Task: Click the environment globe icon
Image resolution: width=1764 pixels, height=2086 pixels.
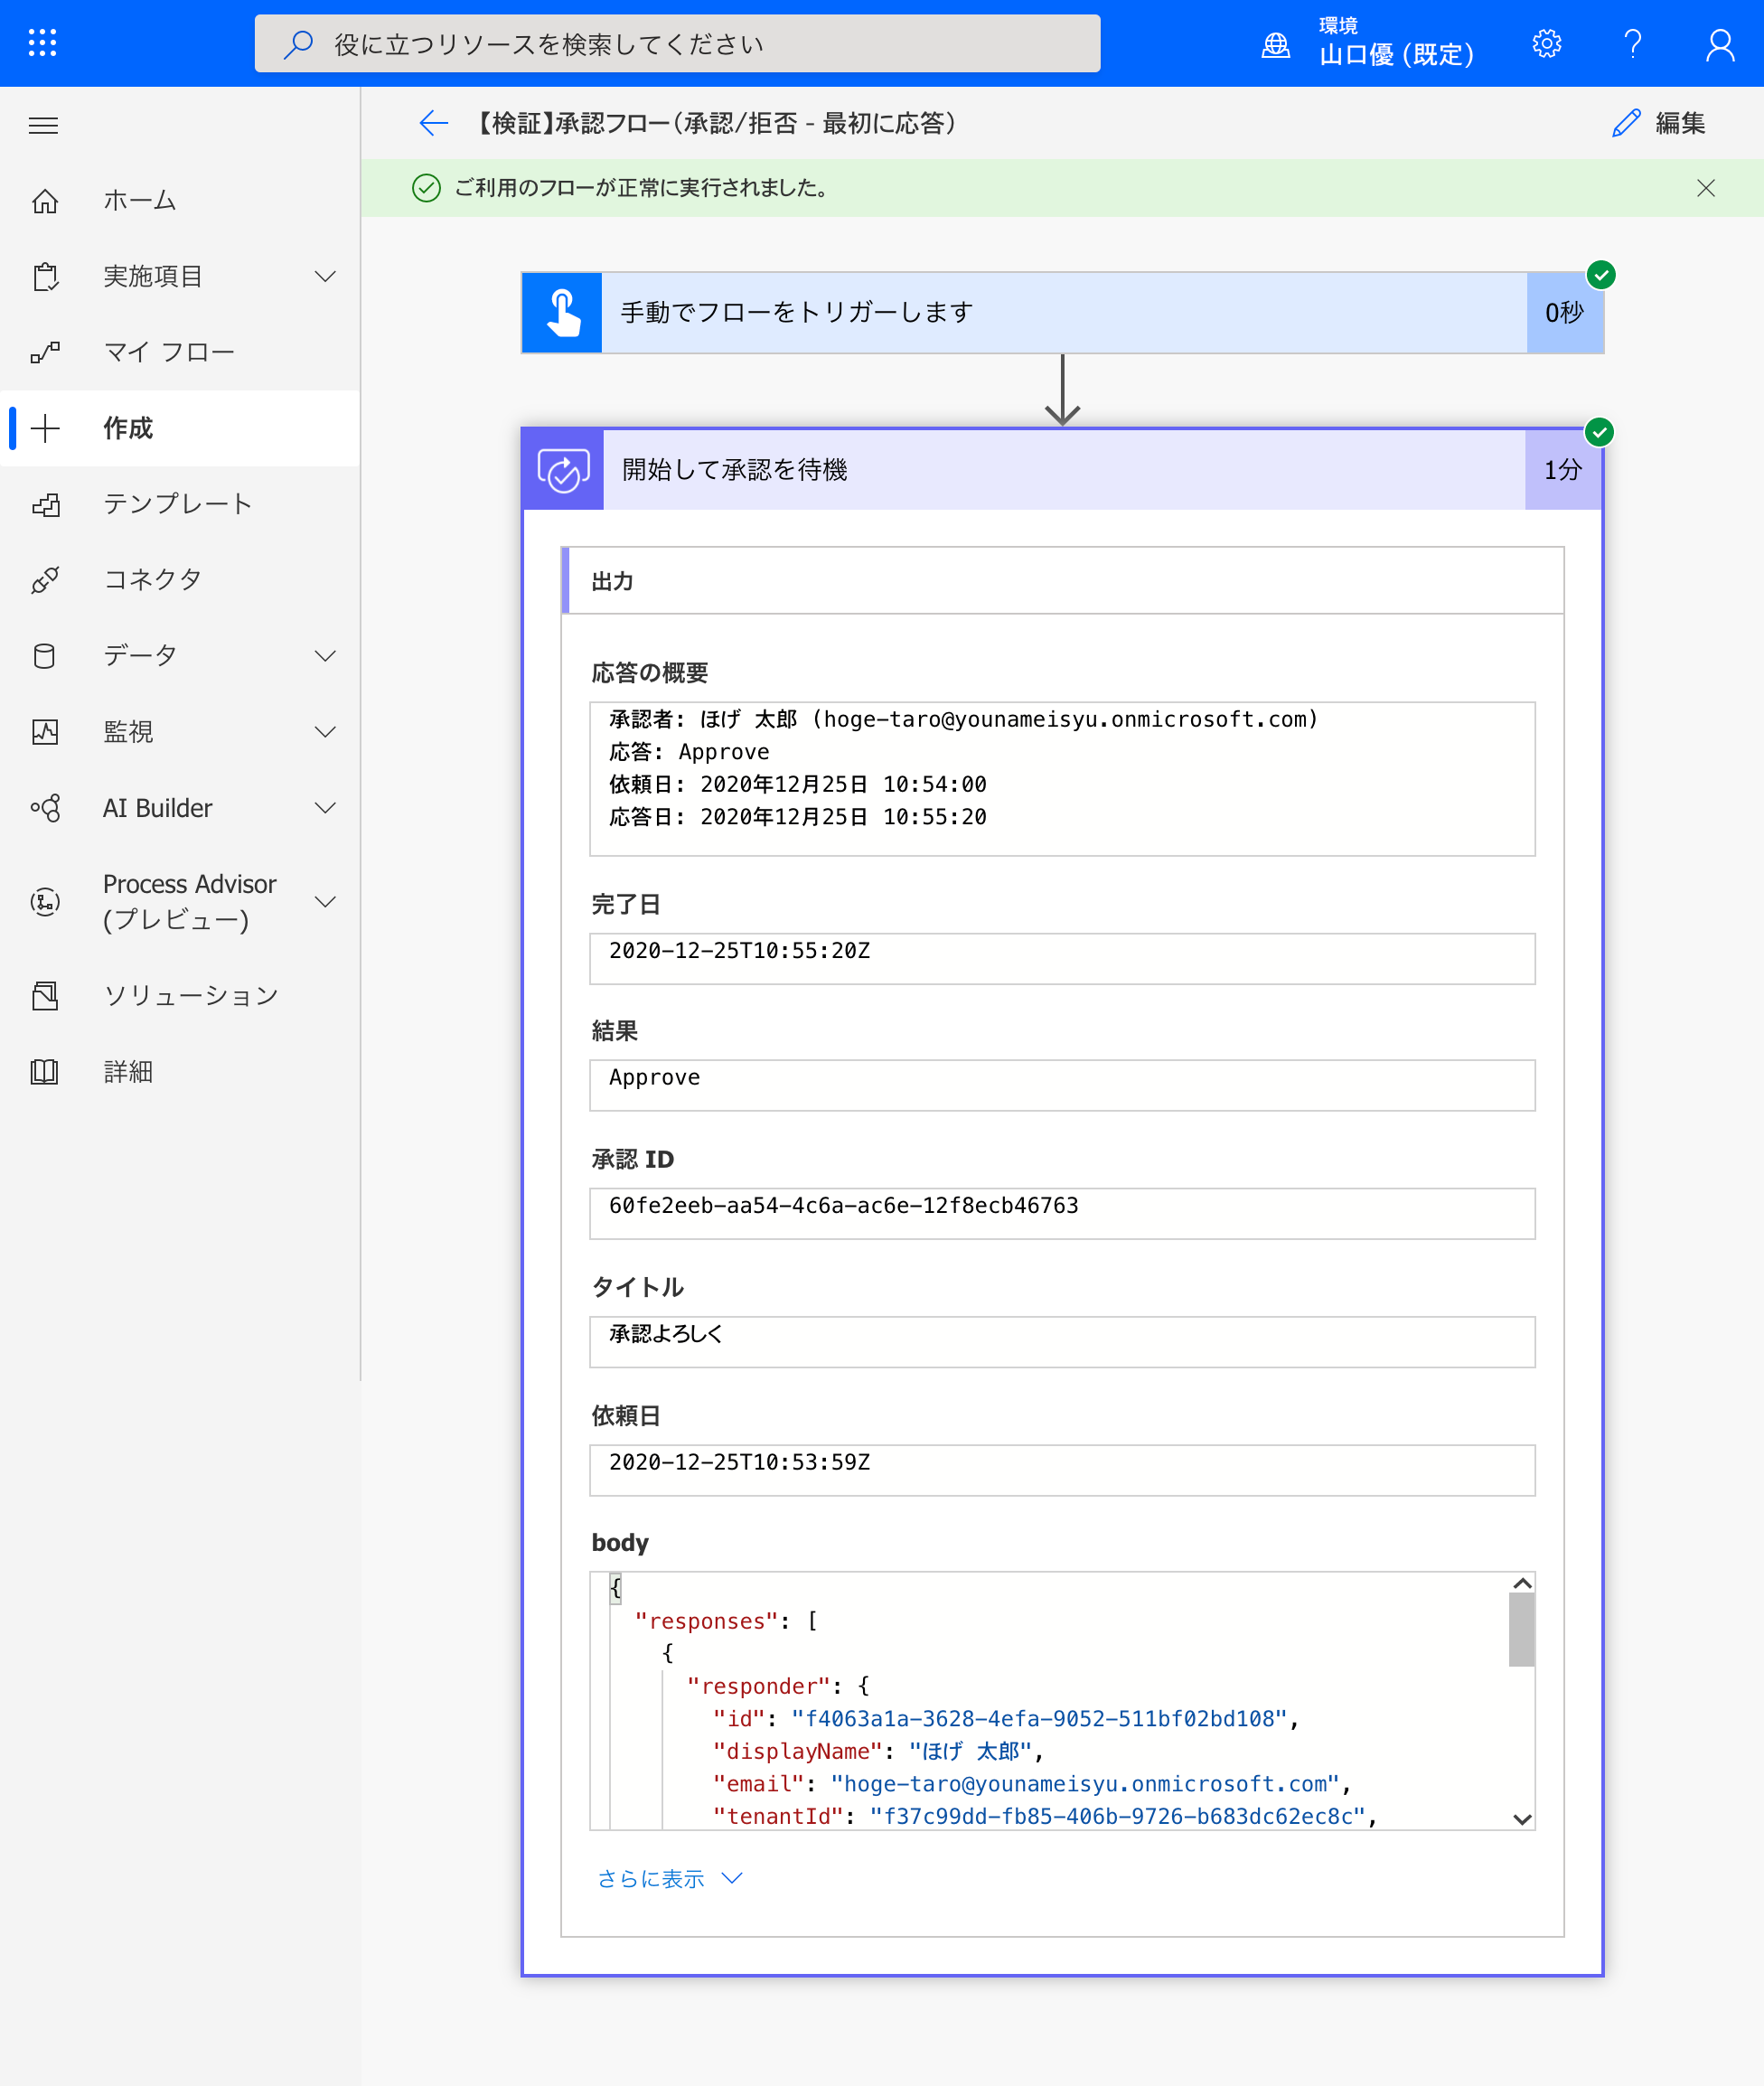Action: (1275, 45)
